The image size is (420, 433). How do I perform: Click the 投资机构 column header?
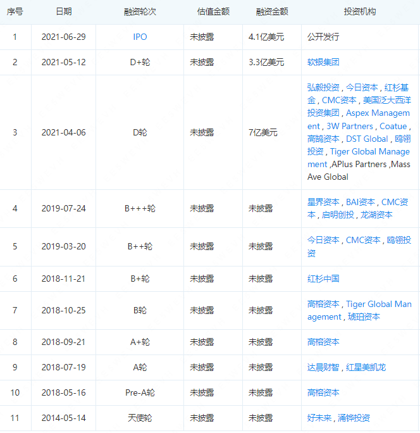(x=359, y=11)
